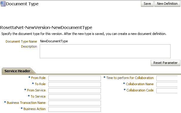Focus the Business Transaction Name field
The height and width of the screenshot is (113, 181).
click(74, 103)
